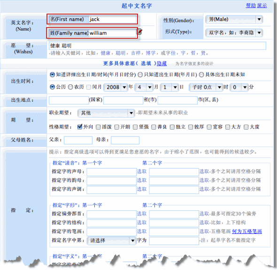277x270 pixels.
Task: Select the 农历 lunar calendar radio button
Action: coord(70,87)
